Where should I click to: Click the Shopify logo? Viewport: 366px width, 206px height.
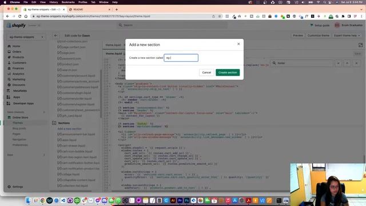pyautogui.click(x=16, y=25)
